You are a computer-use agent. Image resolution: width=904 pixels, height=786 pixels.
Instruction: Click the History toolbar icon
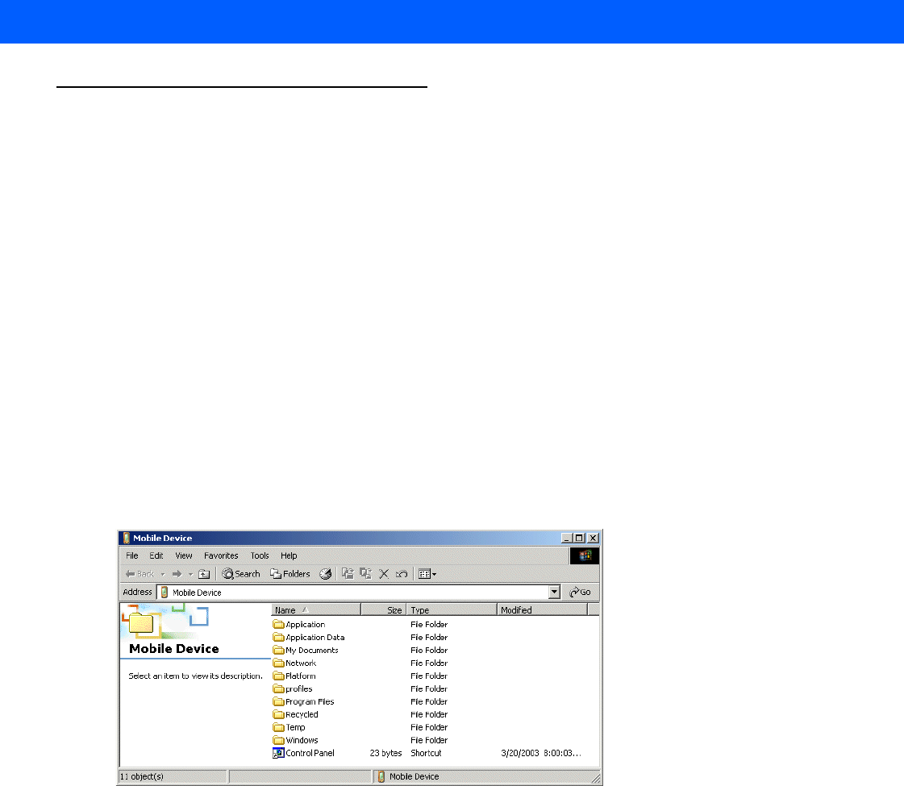pos(325,574)
